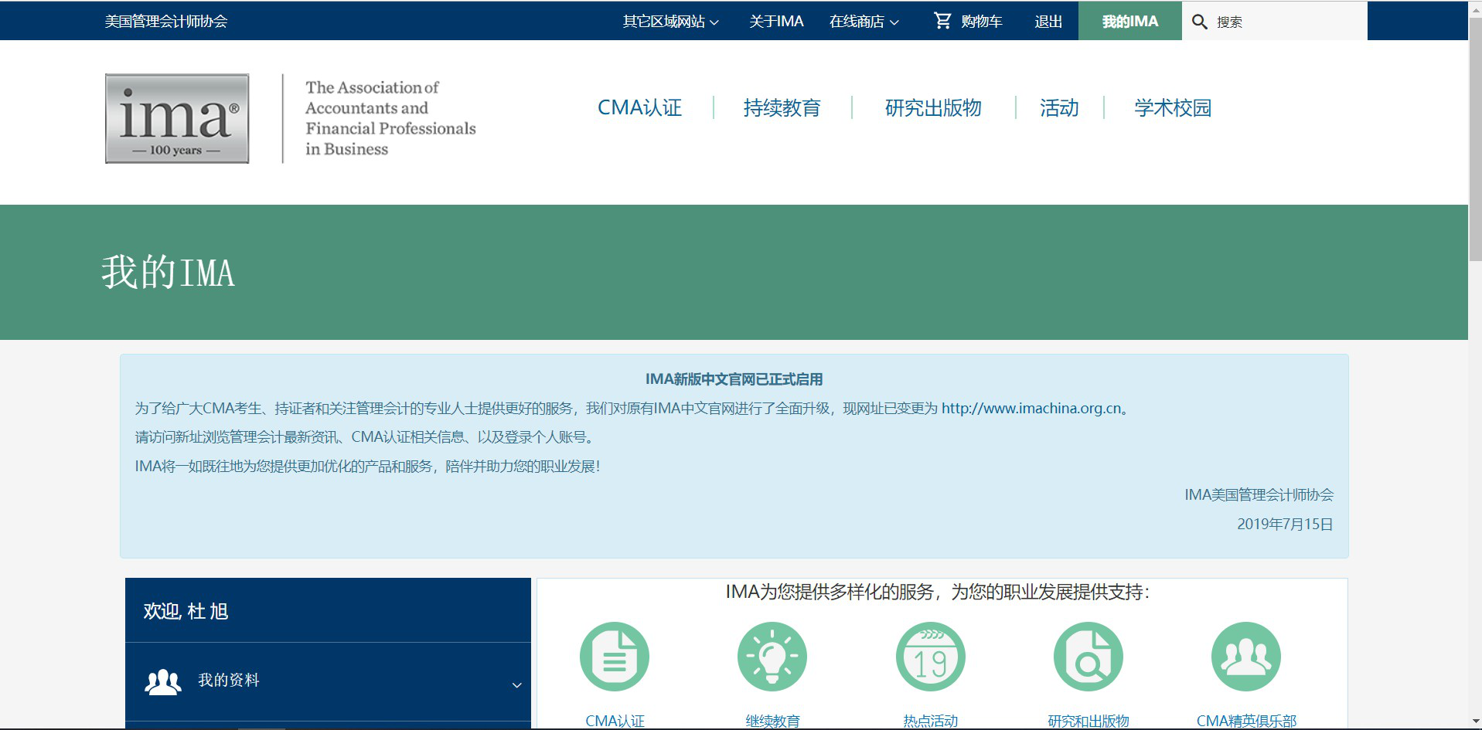Click the lightbulb icon for 继续教育
Image resolution: width=1482 pixels, height=730 pixels.
tap(772, 656)
